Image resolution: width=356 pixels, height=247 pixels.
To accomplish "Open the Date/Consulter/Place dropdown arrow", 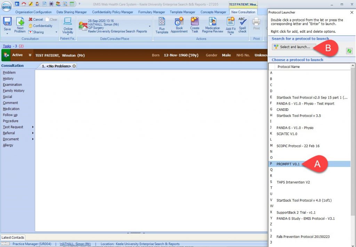I will coord(149,26).
